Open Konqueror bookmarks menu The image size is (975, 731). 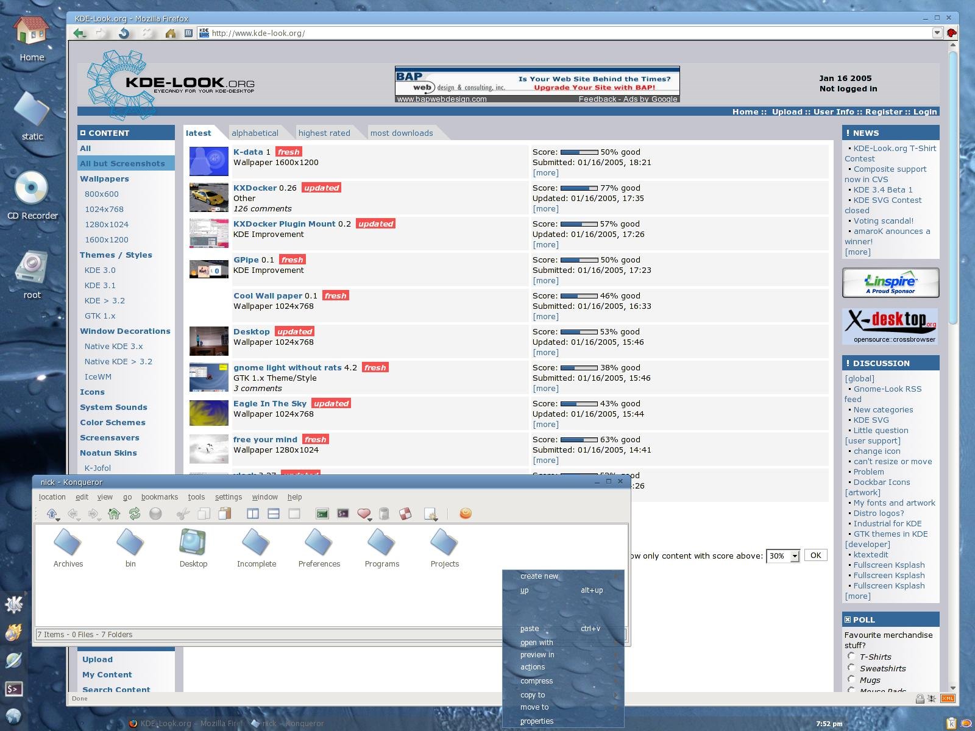click(160, 497)
